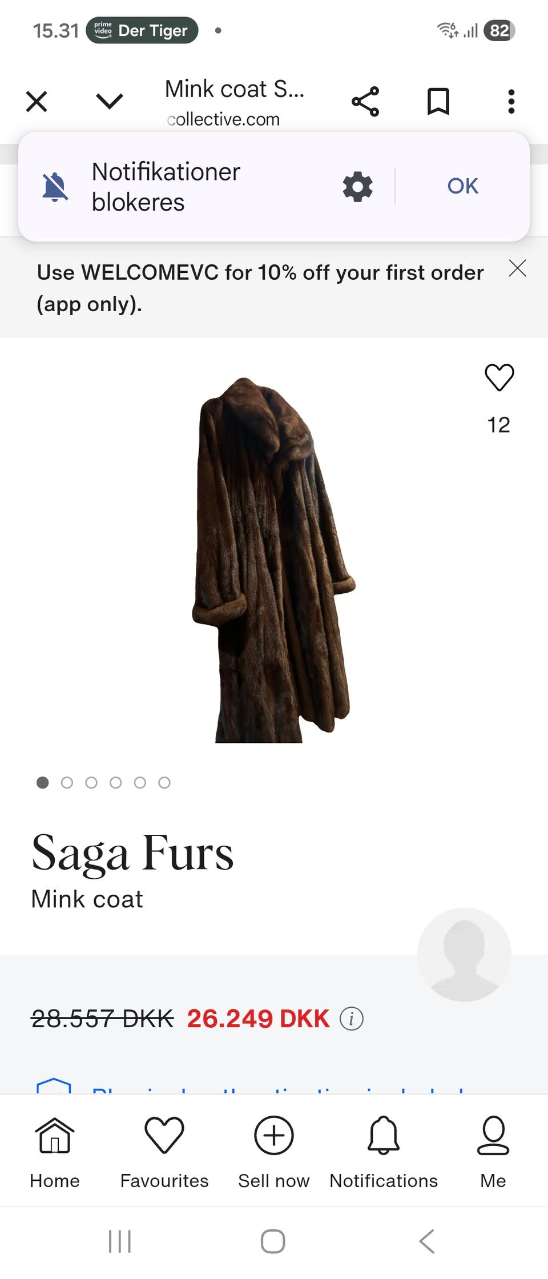548x1279 pixels.
Task: Select the second image carousel dot
Action: (x=67, y=783)
